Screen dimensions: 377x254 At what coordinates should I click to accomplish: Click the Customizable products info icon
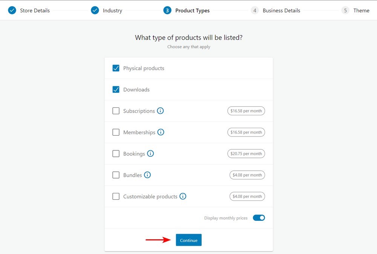183,196
